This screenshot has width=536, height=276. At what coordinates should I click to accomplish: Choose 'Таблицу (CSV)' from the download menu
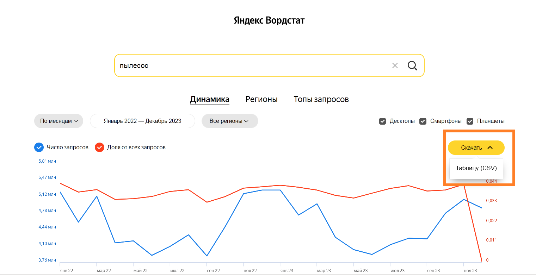(476, 168)
